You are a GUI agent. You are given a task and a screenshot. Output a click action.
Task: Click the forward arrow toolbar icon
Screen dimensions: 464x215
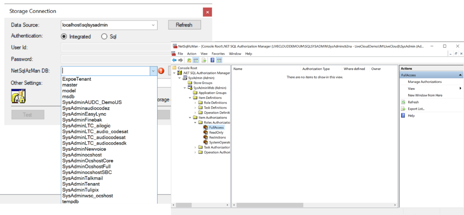(180, 60)
